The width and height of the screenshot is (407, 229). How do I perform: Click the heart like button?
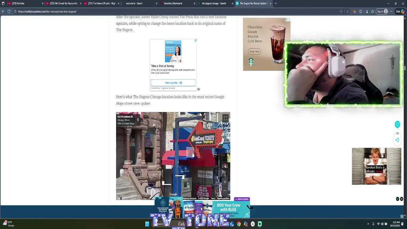pyautogui.click(x=397, y=124)
